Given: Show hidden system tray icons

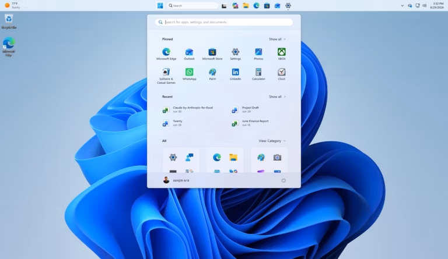Looking at the screenshot, I should click(x=402, y=5).
